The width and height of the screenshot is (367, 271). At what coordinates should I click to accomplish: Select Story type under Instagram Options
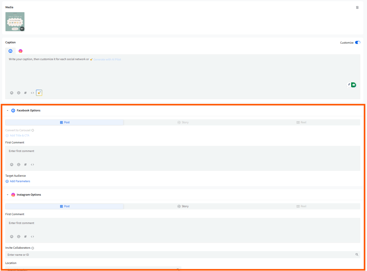click(x=183, y=206)
